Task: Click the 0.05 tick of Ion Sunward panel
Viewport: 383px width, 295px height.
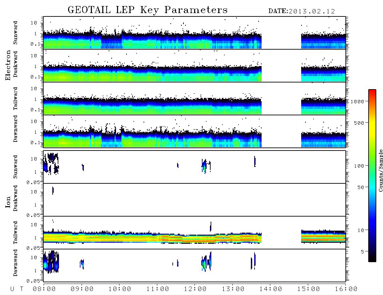Action: pos(33,182)
